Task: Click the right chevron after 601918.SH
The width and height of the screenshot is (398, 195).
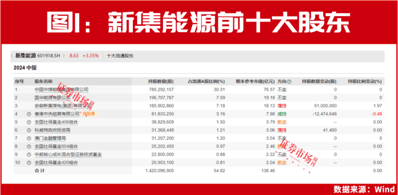Action: 64,56
